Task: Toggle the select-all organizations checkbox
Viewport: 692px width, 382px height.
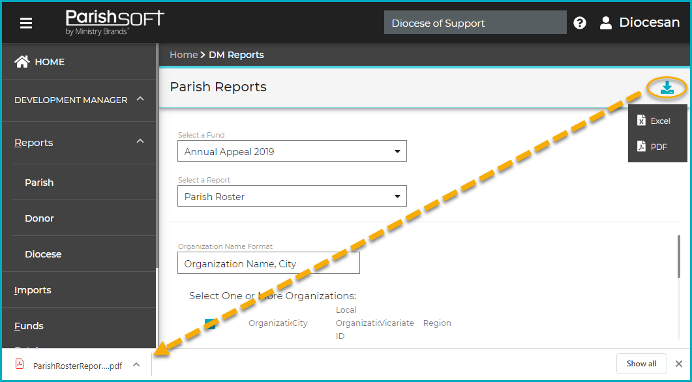Action: 210,324
